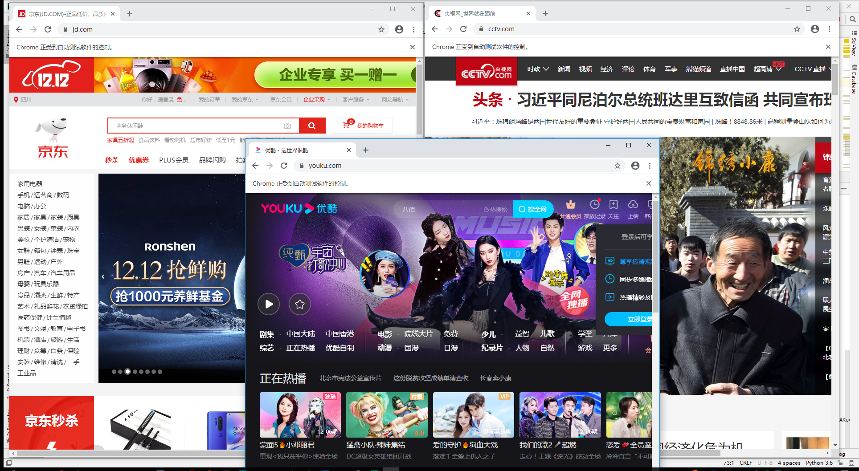859x471 pixels.
Task: Open Chrome menu in youku.com window
Action: pyautogui.click(x=650, y=166)
